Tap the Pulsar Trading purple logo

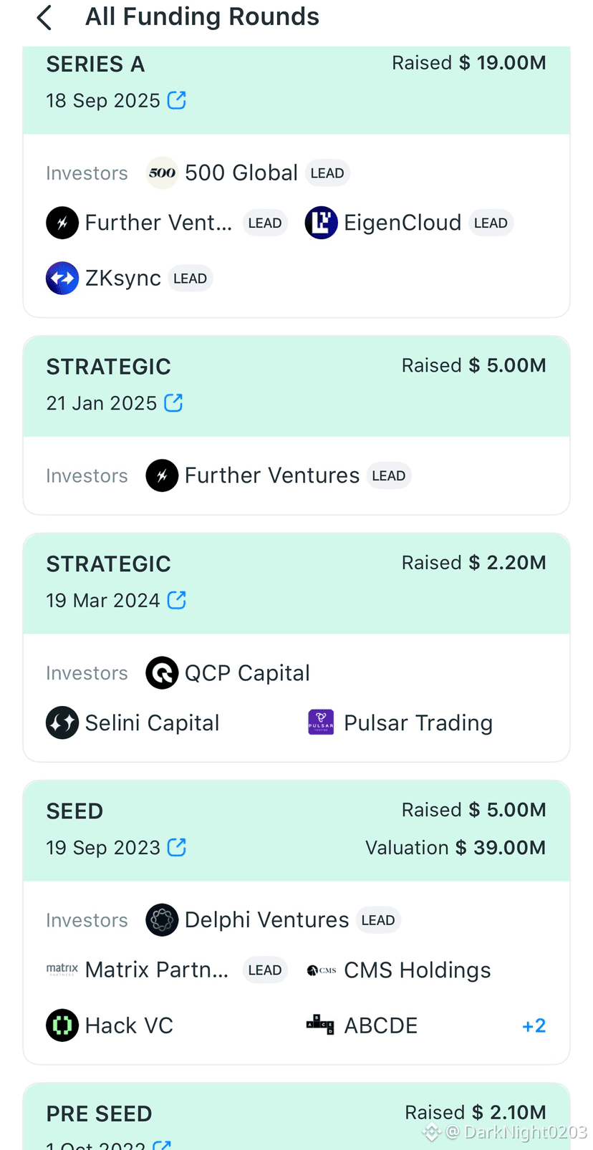321,723
